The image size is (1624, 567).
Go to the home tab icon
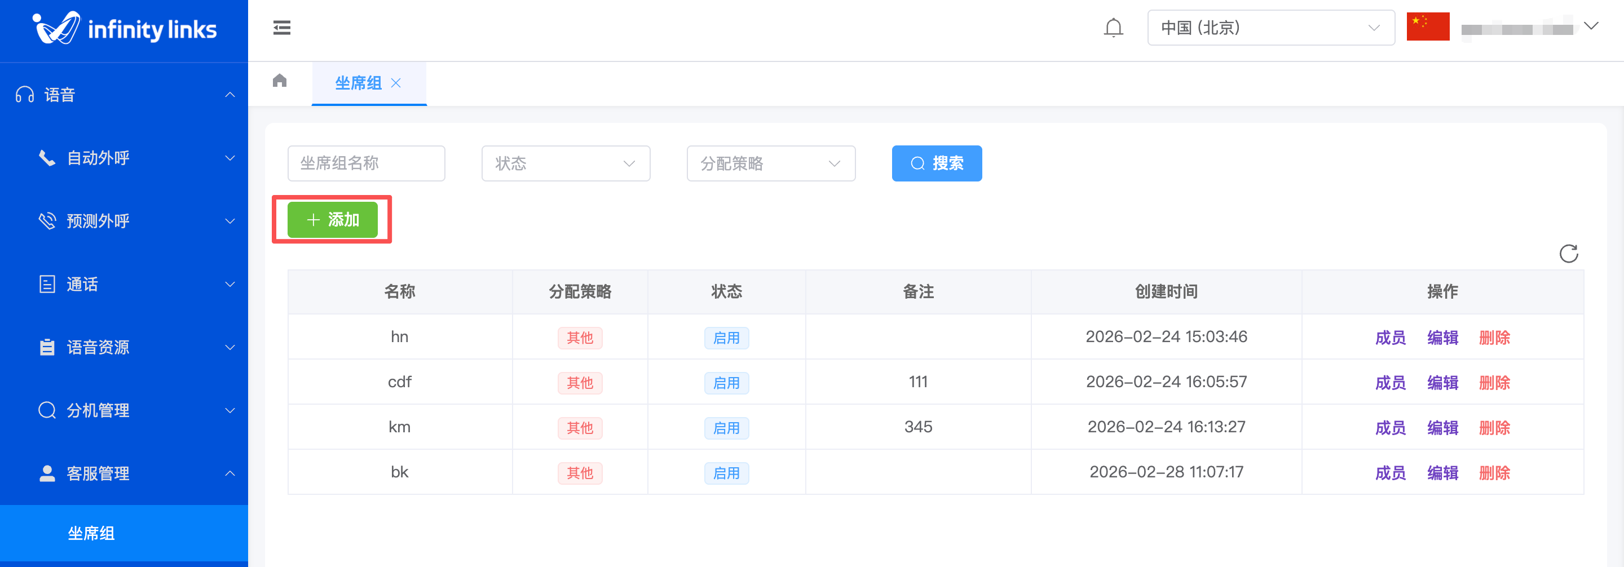point(279,81)
